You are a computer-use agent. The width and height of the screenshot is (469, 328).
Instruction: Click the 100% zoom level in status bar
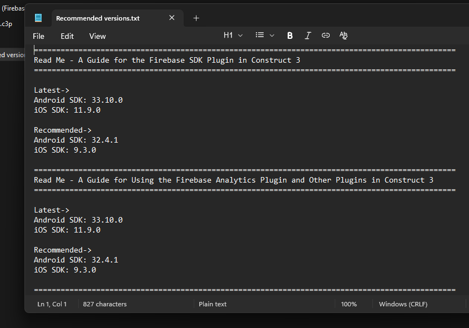pyautogui.click(x=349, y=304)
